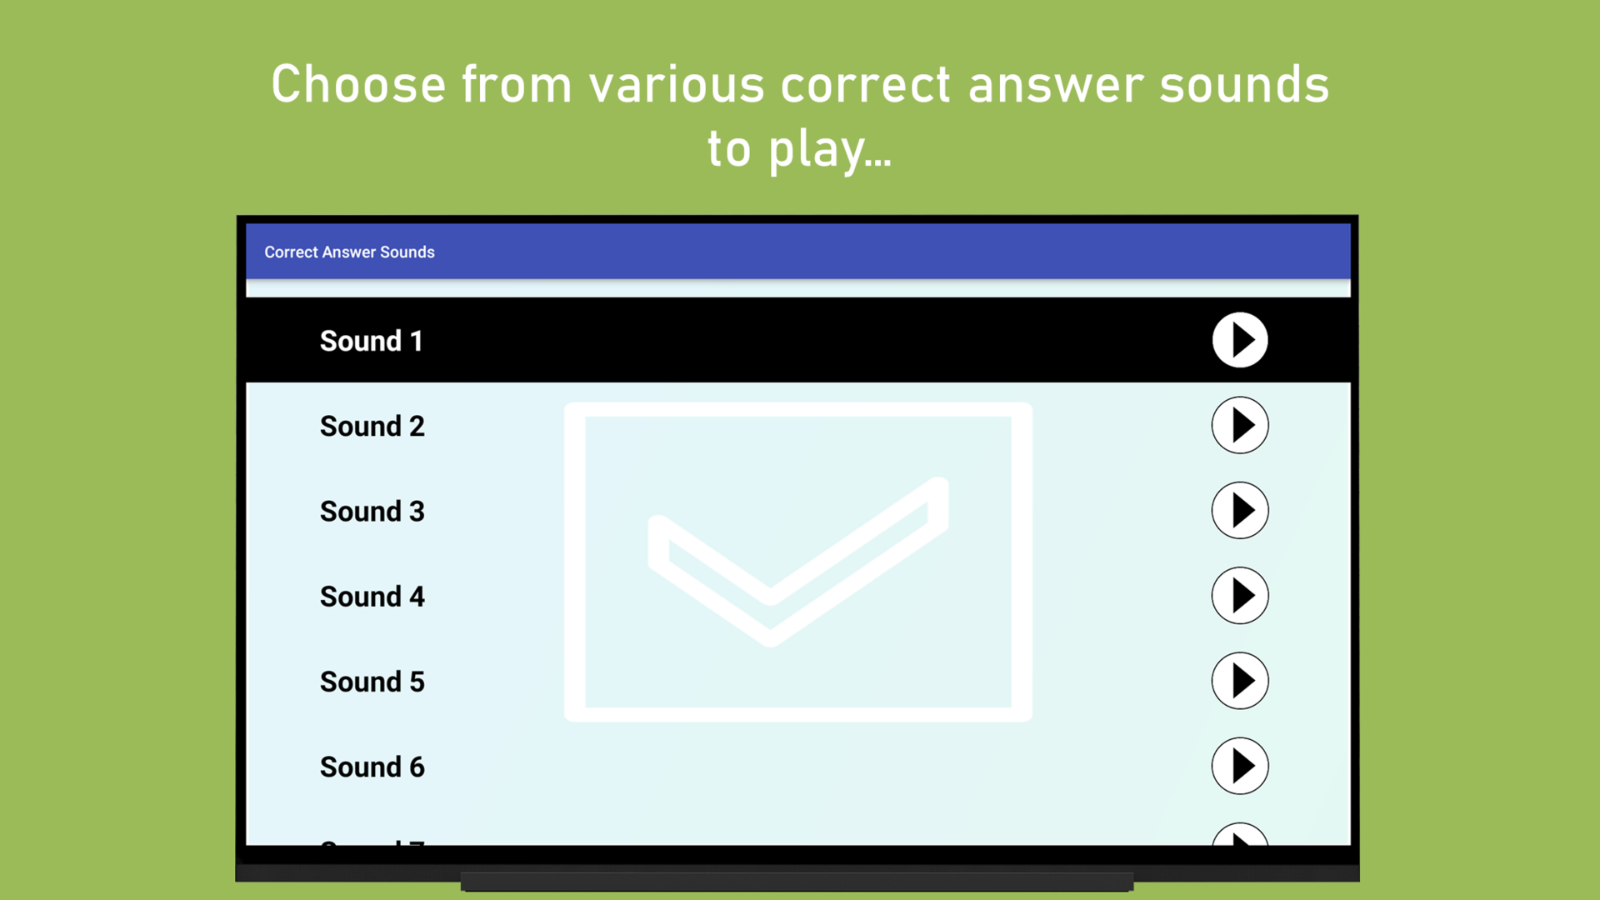Tap the play icon beside Sound 4
The width and height of the screenshot is (1600, 900).
point(1239,596)
